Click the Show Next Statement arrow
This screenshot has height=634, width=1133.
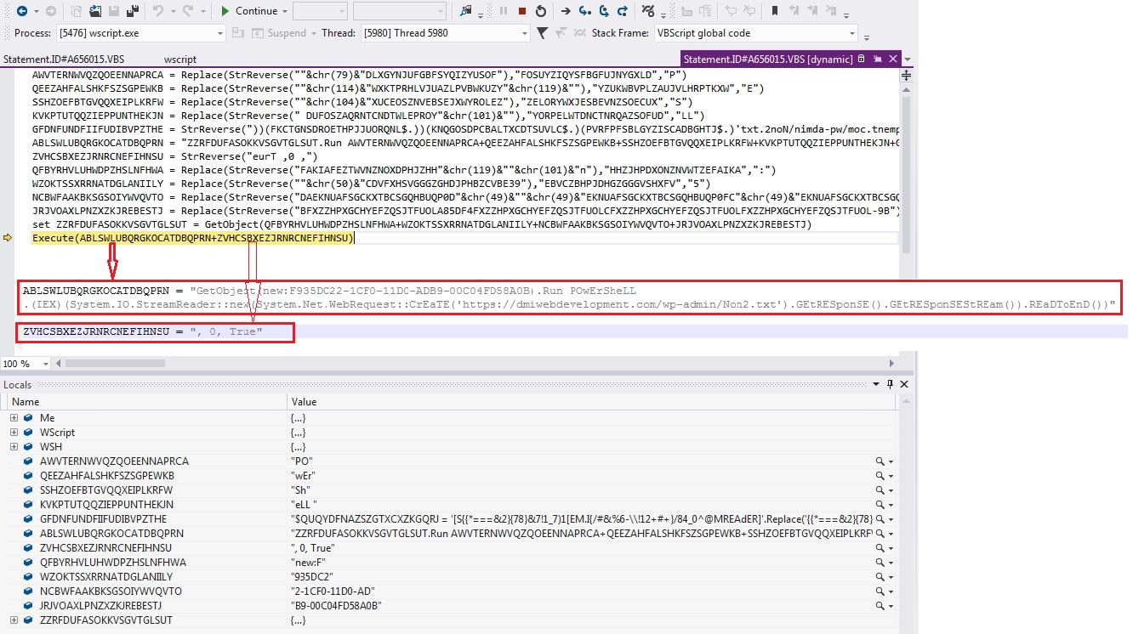click(566, 11)
